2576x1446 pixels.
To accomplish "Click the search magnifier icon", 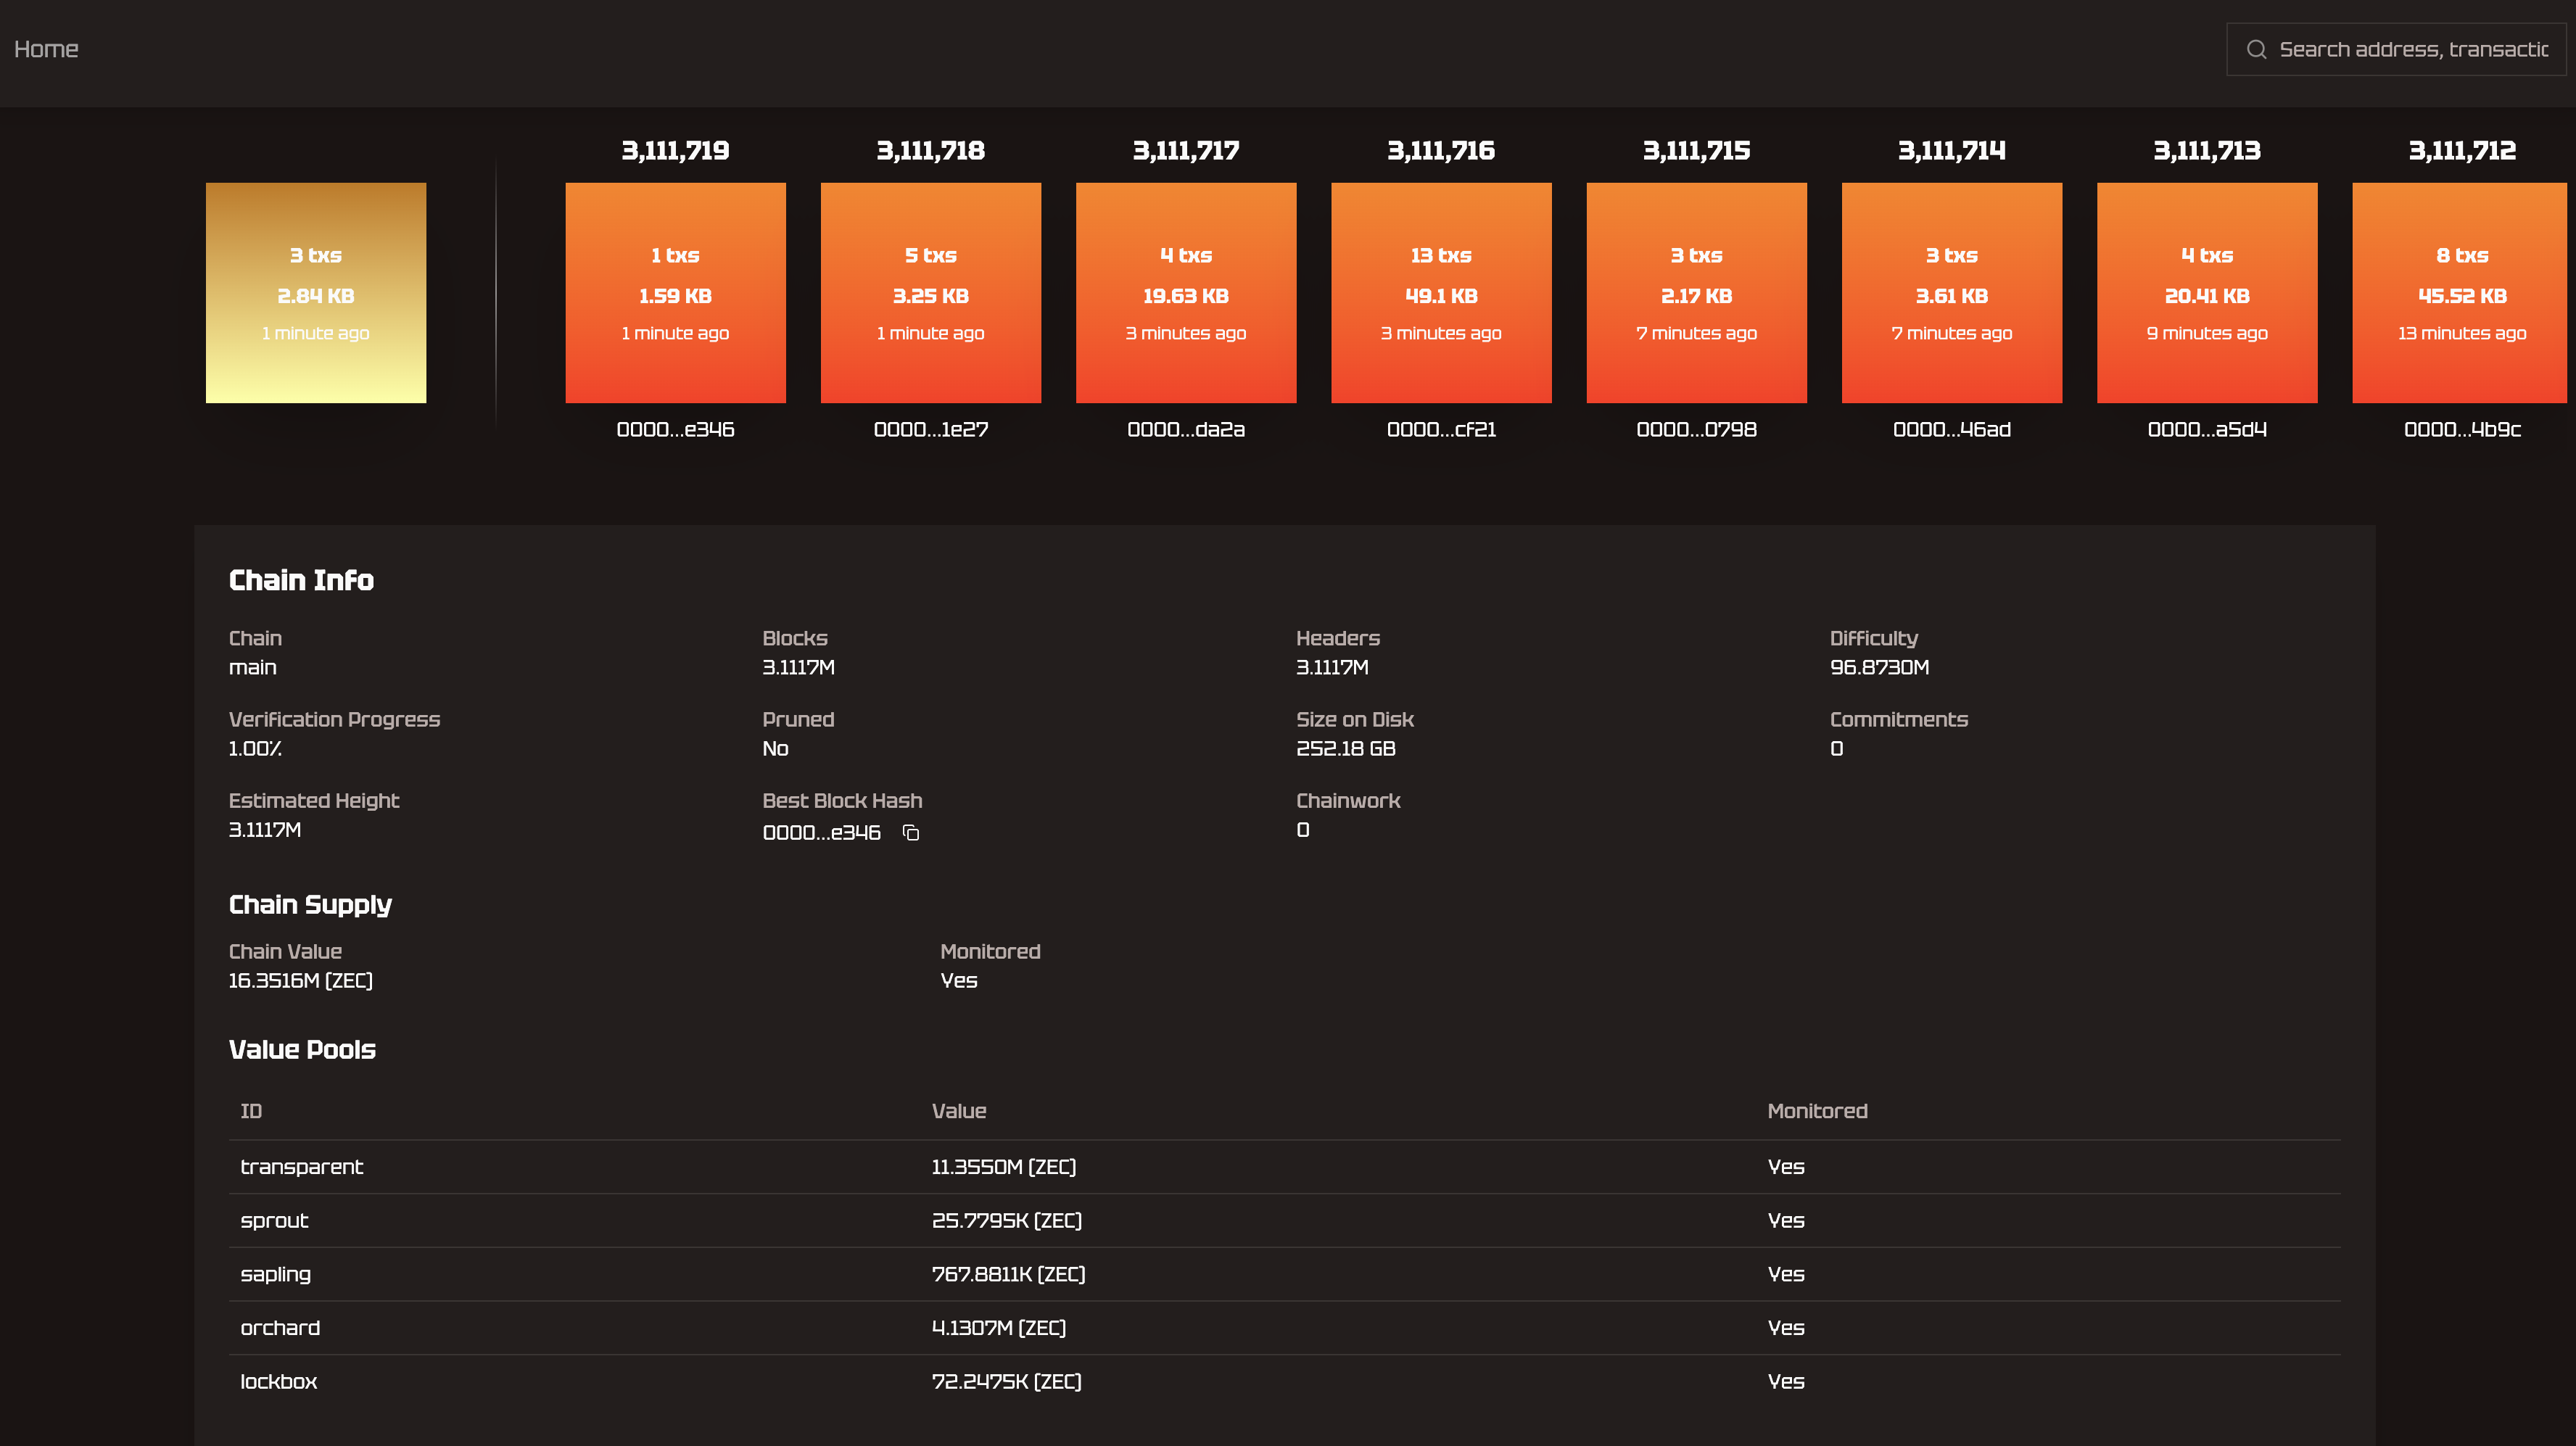I will (x=2256, y=49).
